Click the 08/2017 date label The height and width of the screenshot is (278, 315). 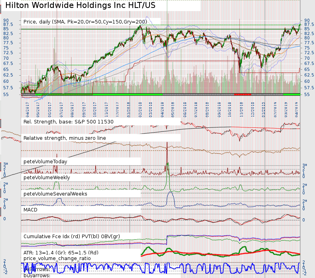pos(72,110)
